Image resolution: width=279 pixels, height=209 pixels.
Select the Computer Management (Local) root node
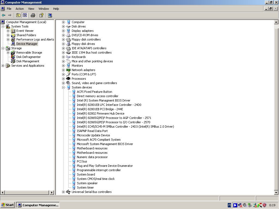(x=26, y=22)
